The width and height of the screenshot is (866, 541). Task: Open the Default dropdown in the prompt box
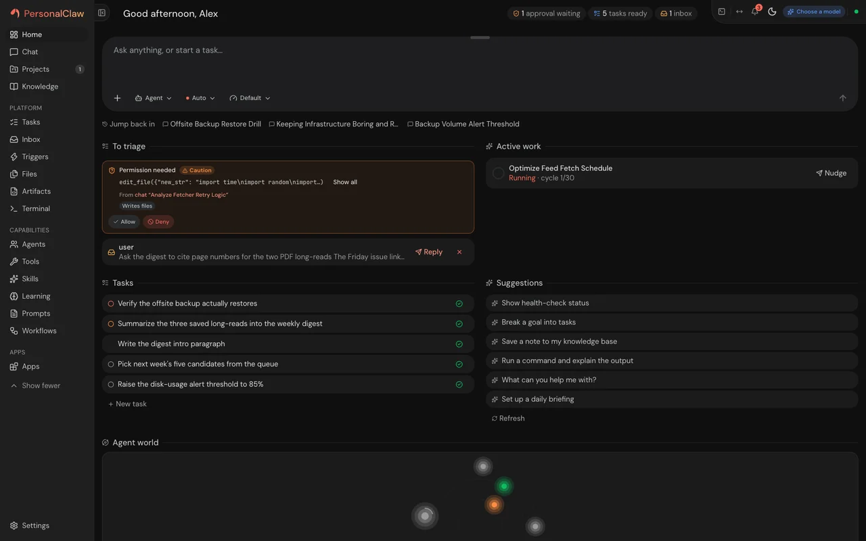click(x=250, y=98)
